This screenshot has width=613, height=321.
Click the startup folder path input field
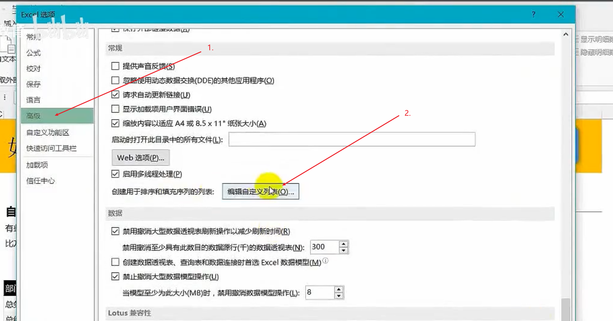pos(352,139)
